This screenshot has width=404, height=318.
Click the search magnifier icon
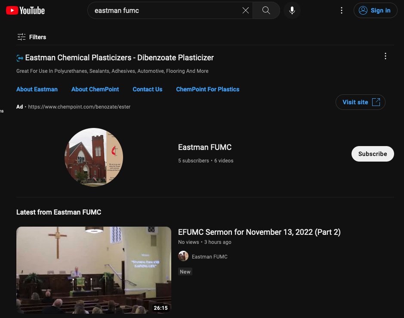pyautogui.click(x=265, y=10)
